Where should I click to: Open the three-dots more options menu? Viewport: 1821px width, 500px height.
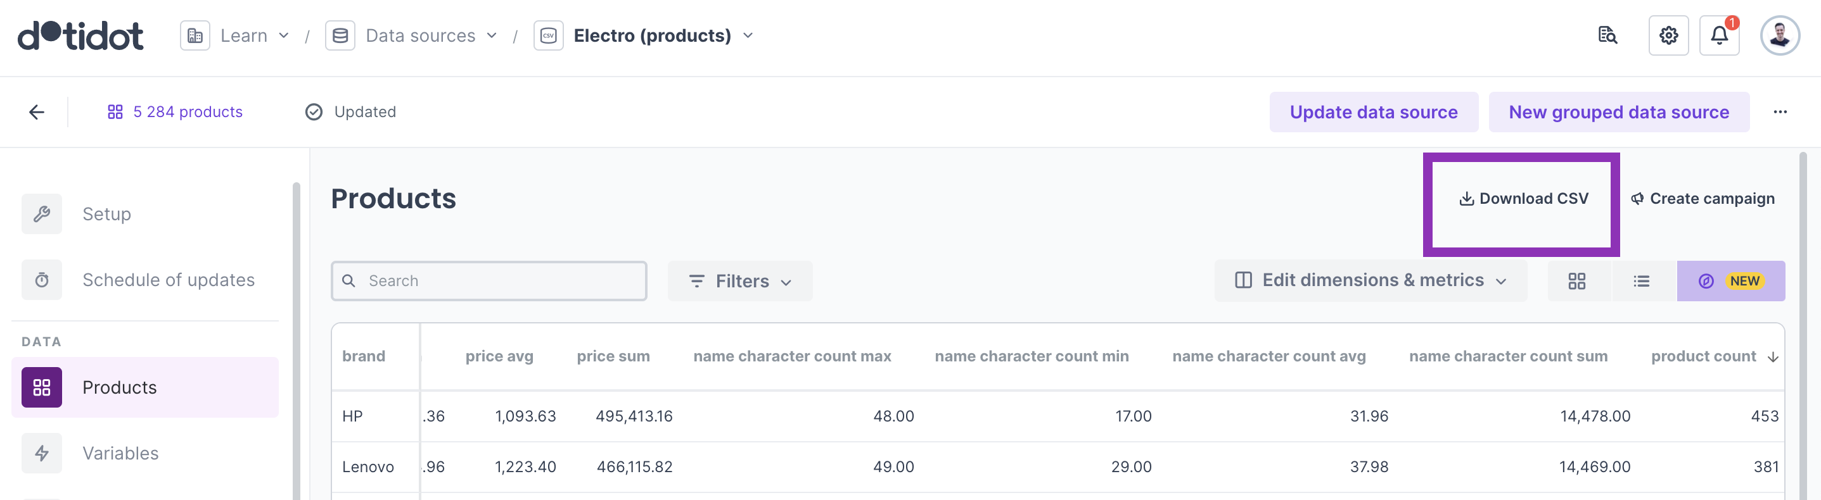coord(1779,112)
